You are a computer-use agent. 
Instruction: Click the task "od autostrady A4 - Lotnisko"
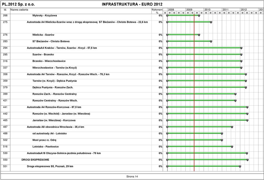point(50,133)
